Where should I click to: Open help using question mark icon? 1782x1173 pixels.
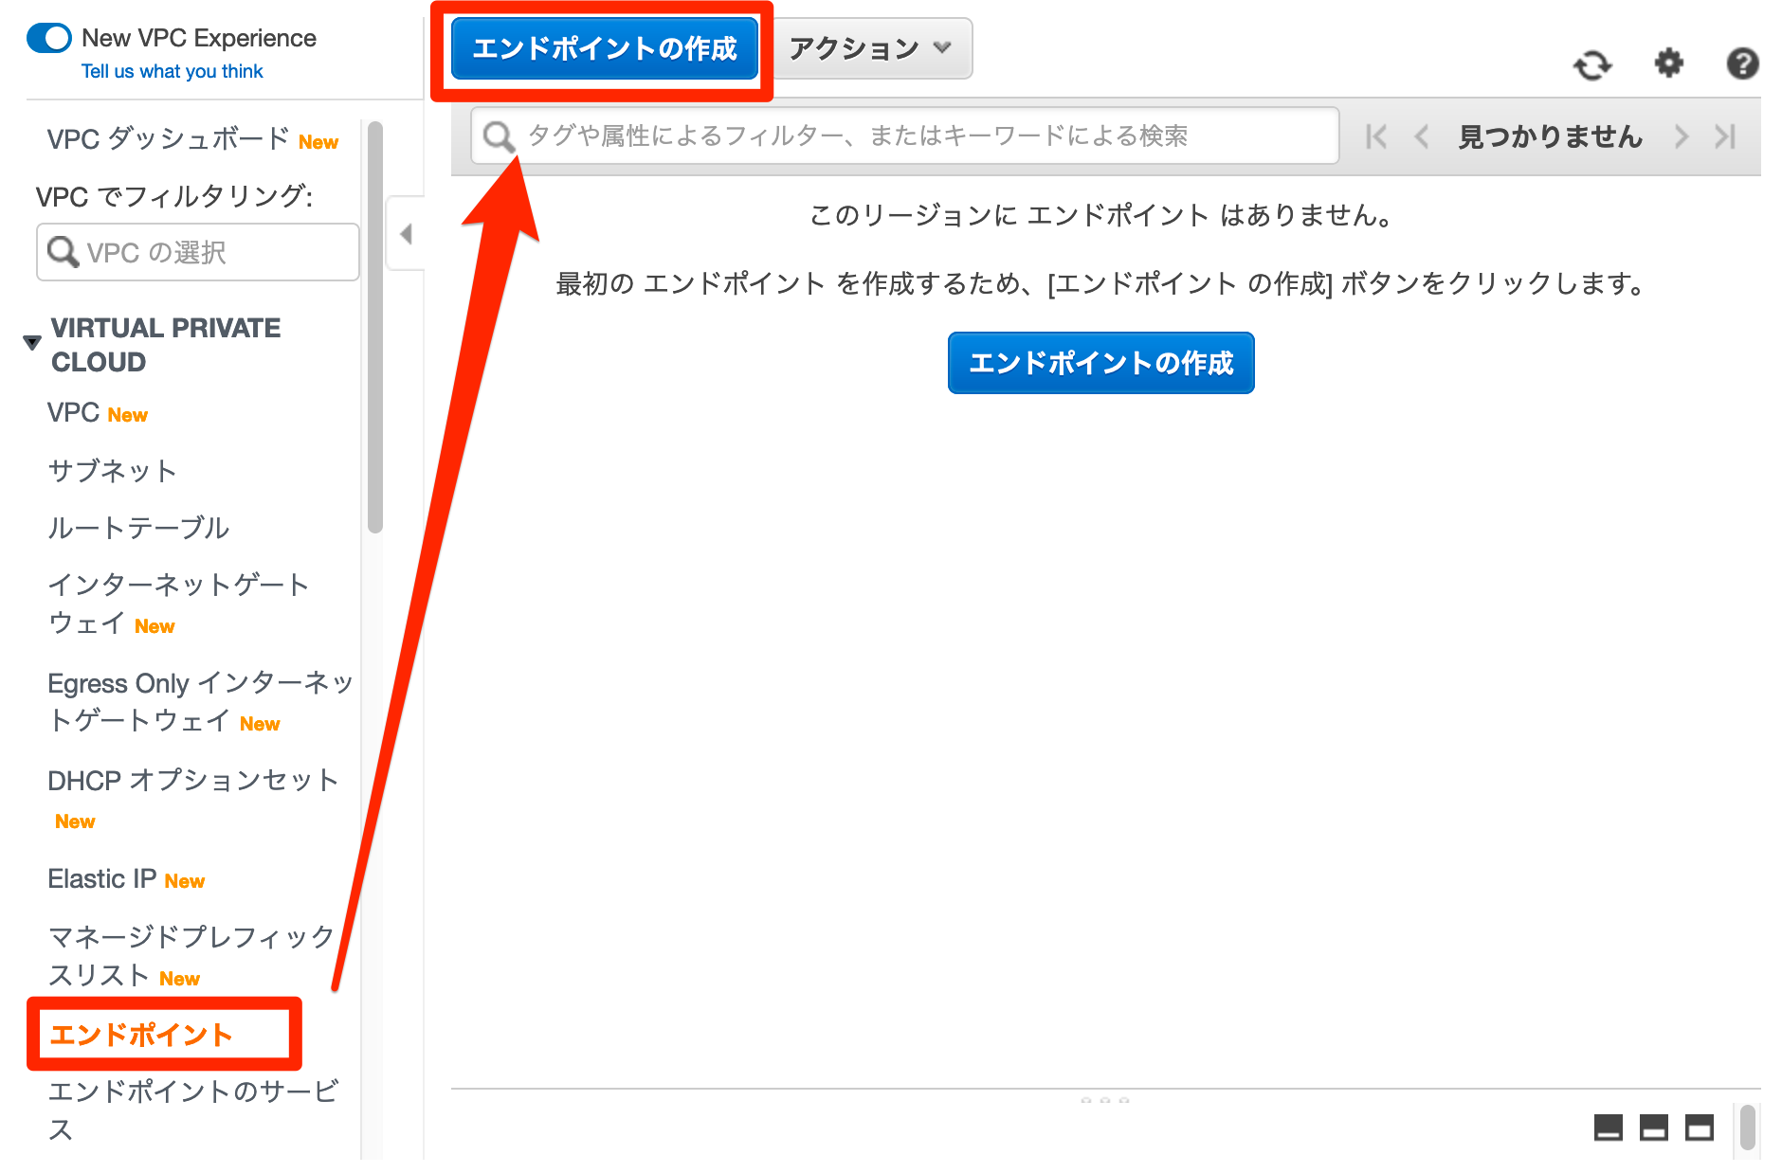1742,63
